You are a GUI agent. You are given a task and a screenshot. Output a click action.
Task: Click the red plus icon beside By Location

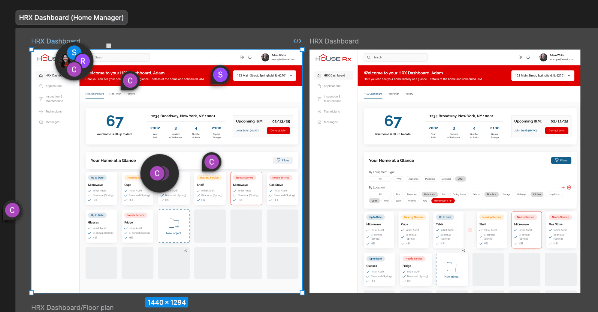pos(563,187)
